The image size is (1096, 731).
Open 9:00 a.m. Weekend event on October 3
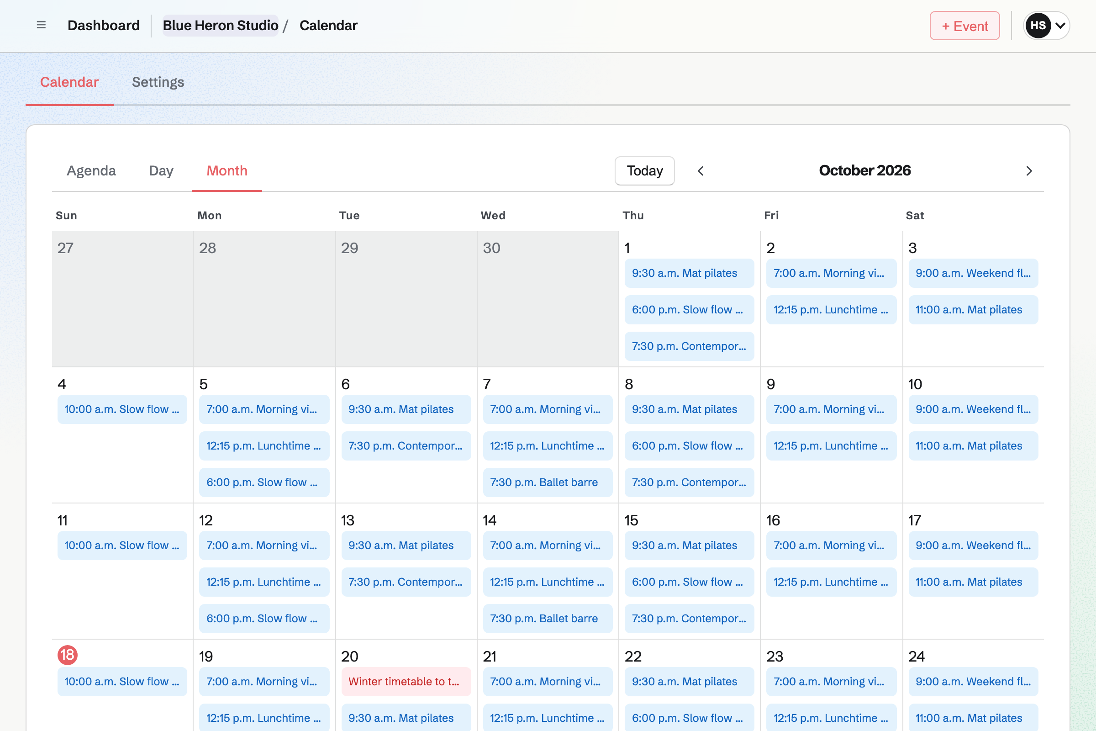(973, 273)
